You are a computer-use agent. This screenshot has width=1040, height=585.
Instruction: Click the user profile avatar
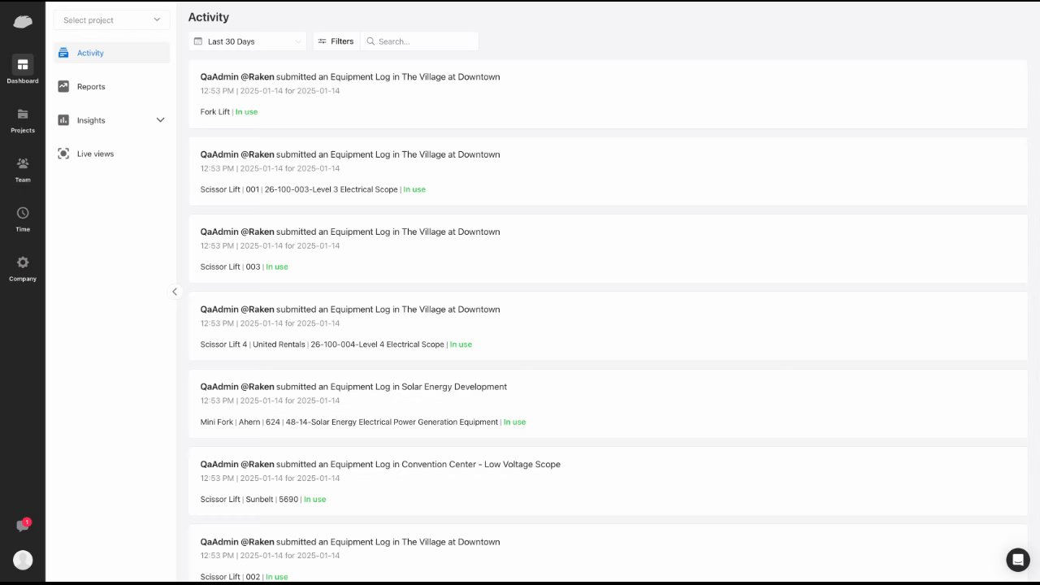(23, 560)
